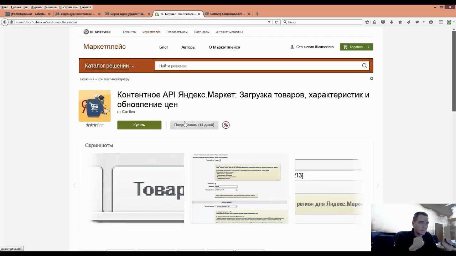Image resolution: width=456 pixels, height=256 pixels.
Task: Click the site identity globe icon
Action: 12,22
